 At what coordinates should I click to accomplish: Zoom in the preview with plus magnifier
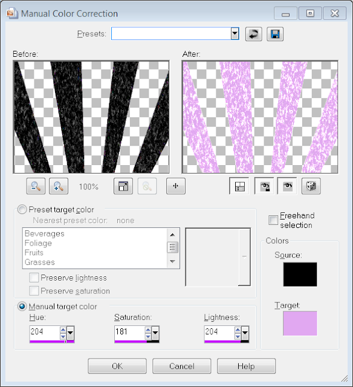pos(59,186)
